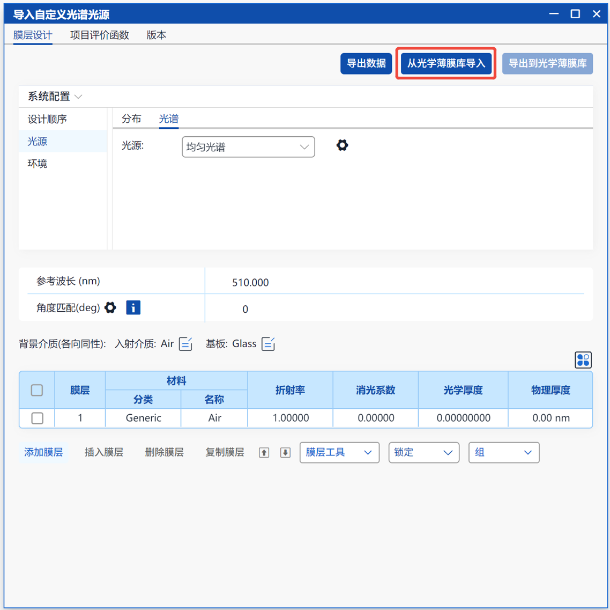Click the gear icon beside 光源 dropdown
The width and height of the screenshot is (610, 610).
(342, 145)
